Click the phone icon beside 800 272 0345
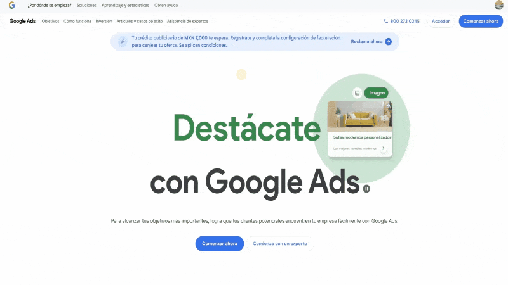 (x=386, y=21)
